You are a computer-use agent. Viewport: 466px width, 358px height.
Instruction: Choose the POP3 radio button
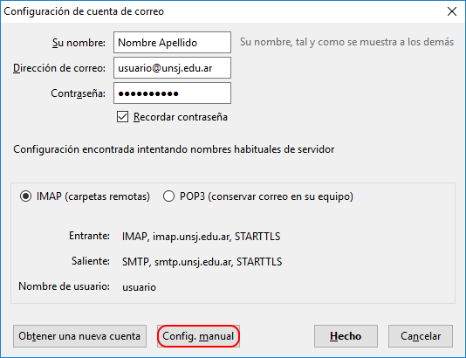click(168, 196)
